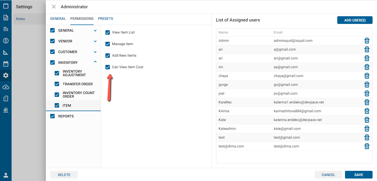377x181 pixels.
Task: Click the ADD USER(S) button
Action: pos(355,20)
